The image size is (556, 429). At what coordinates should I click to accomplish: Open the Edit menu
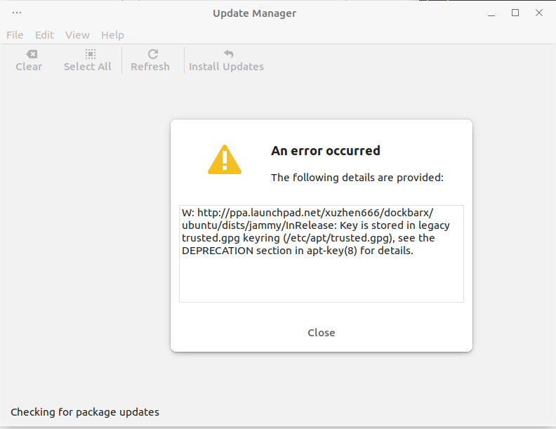(x=44, y=35)
